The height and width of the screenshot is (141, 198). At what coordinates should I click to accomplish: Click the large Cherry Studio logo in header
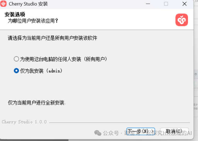[182, 20]
